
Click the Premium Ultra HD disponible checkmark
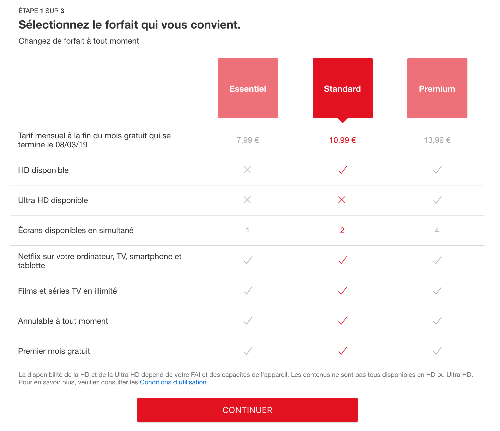(437, 200)
